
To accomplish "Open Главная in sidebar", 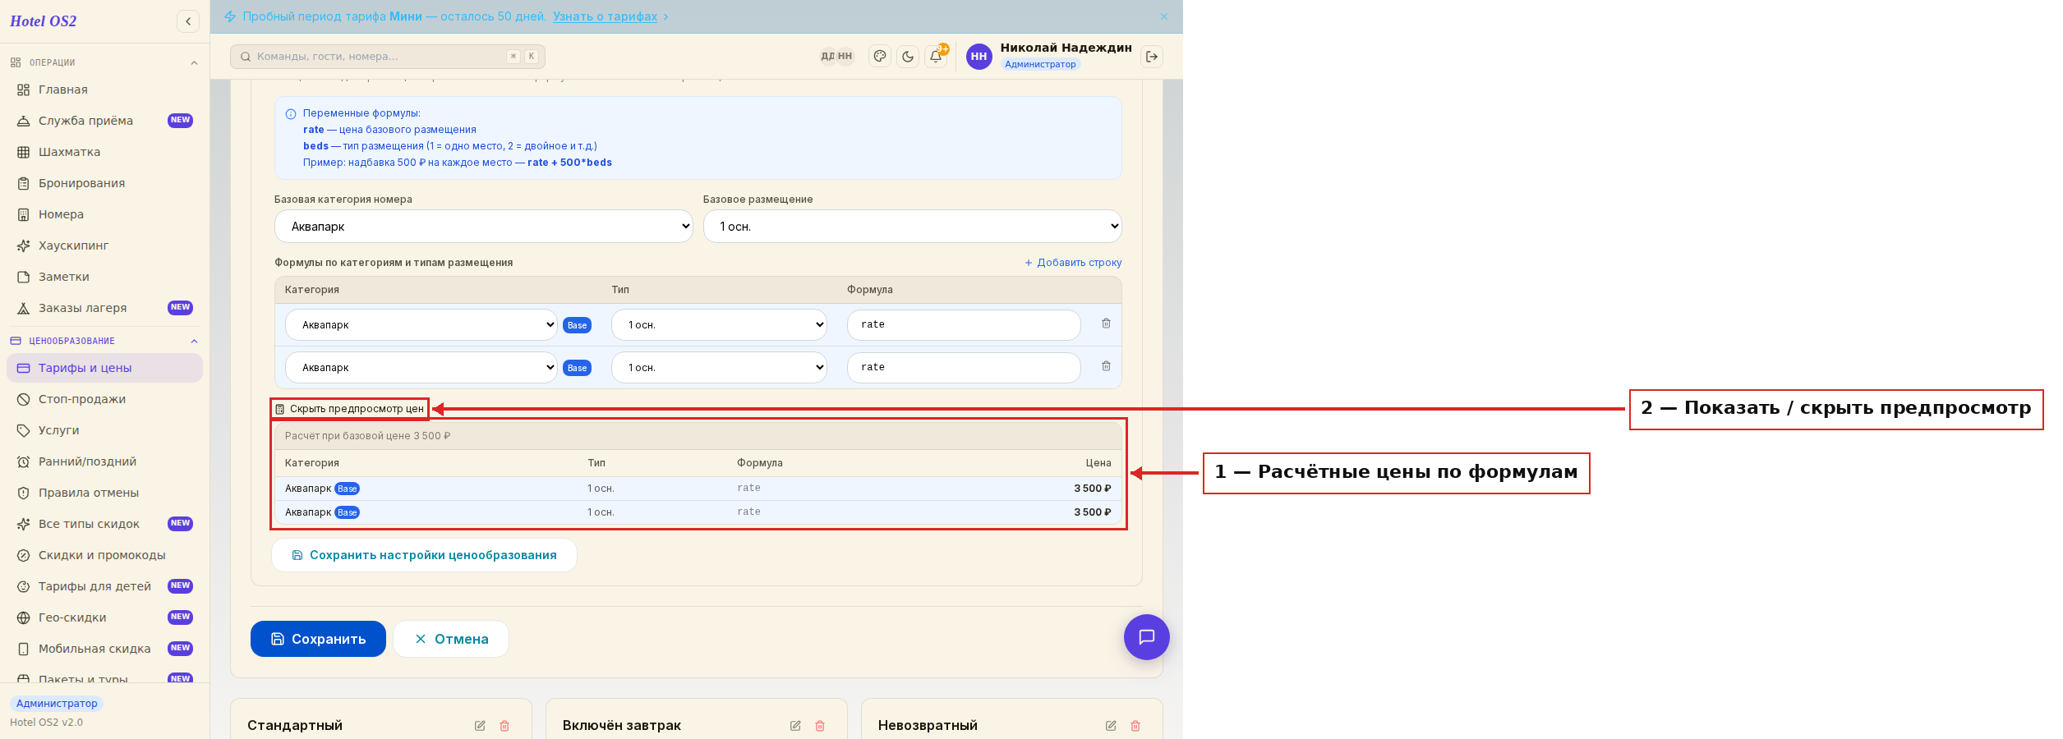I will pyautogui.click(x=104, y=90).
